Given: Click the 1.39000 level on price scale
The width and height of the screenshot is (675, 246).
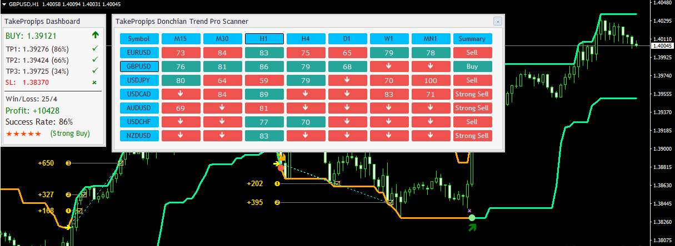Looking at the screenshot, I should [x=662, y=149].
